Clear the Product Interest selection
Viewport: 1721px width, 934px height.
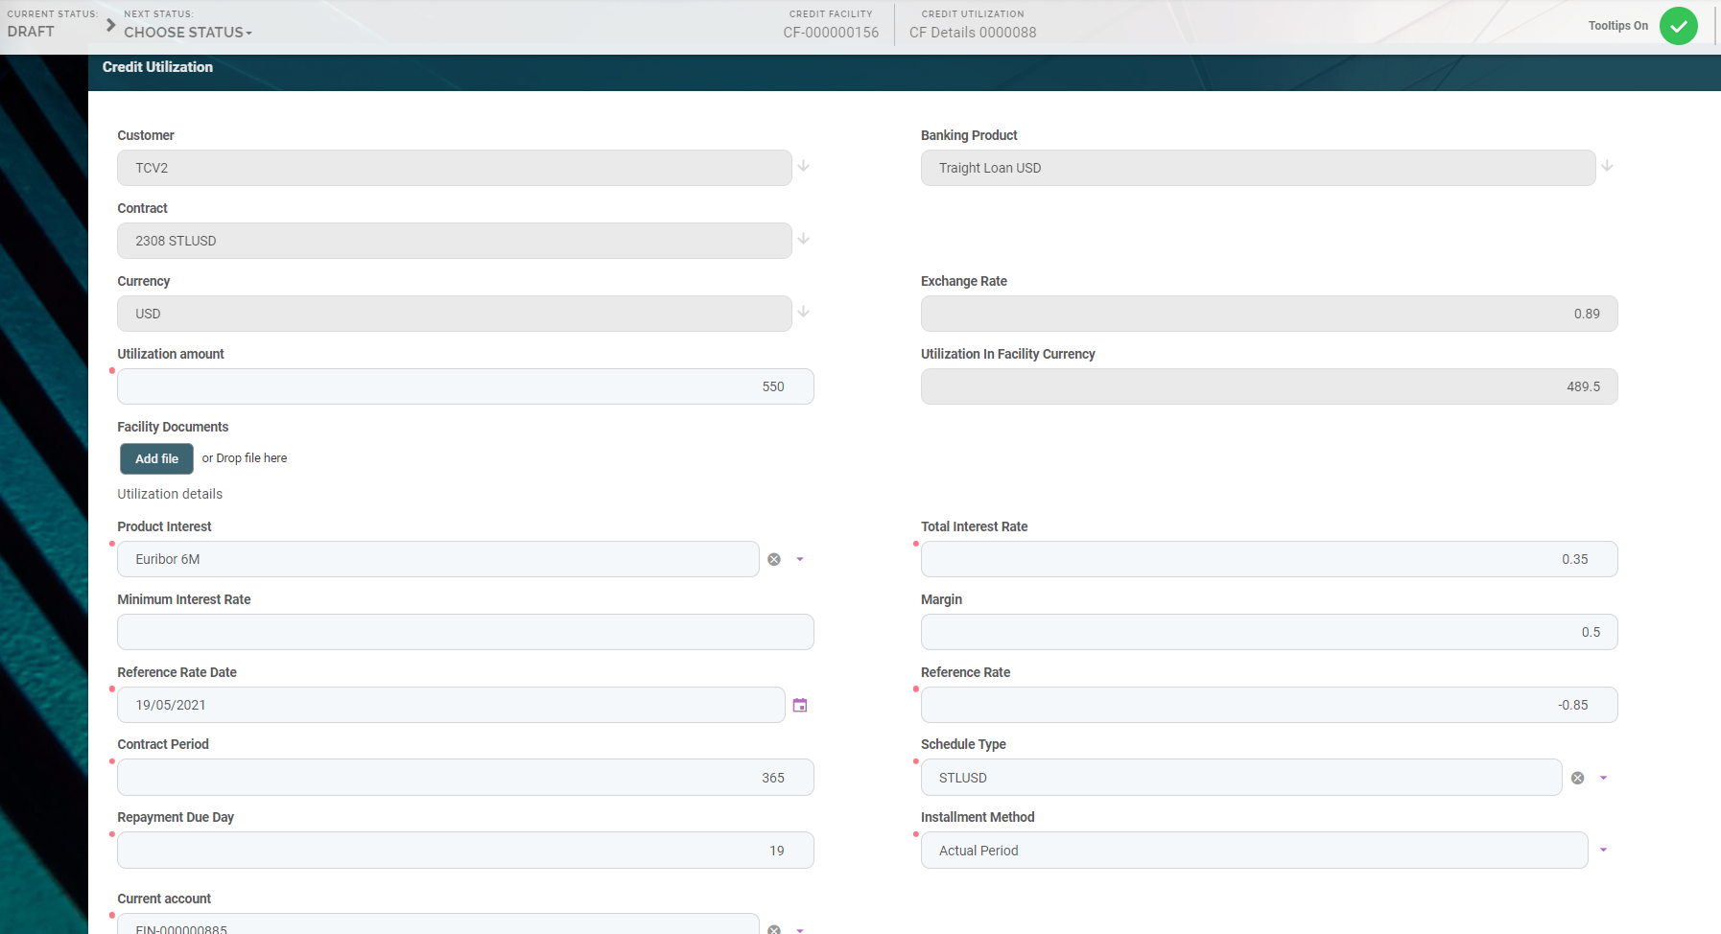(x=774, y=560)
